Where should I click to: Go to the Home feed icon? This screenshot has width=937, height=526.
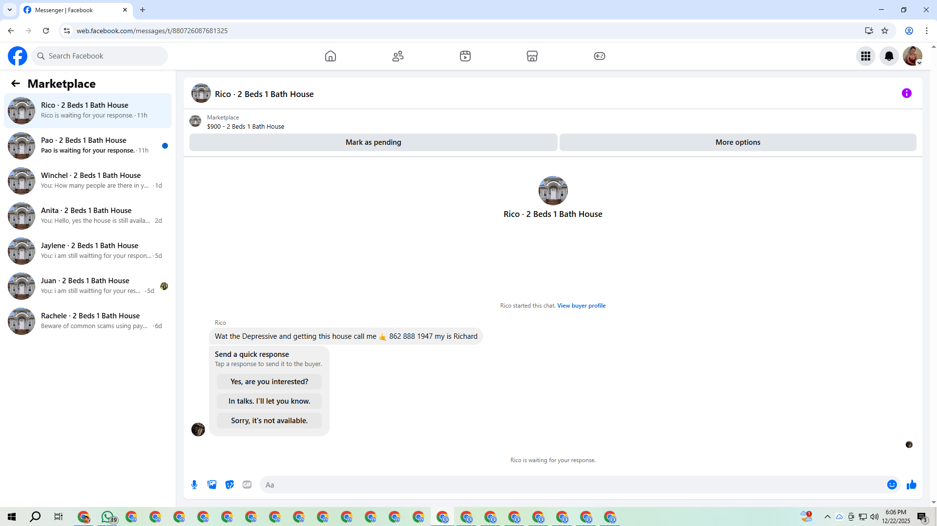click(x=331, y=56)
